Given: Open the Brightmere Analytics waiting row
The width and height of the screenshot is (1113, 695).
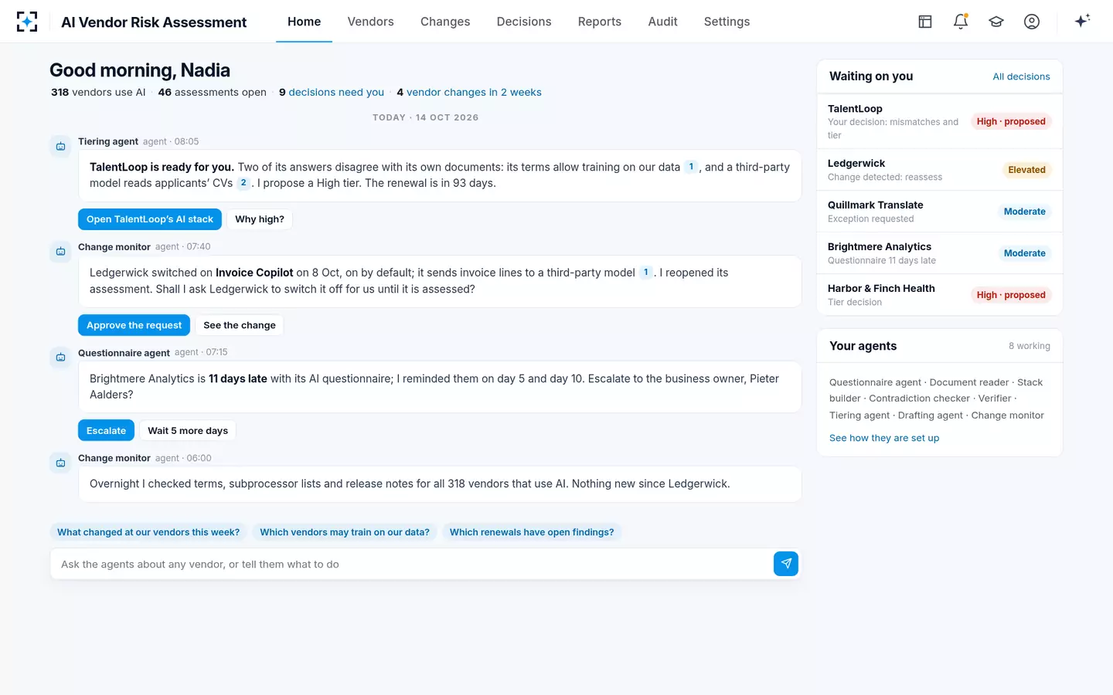Looking at the screenshot, I should (x=939, y=253).
